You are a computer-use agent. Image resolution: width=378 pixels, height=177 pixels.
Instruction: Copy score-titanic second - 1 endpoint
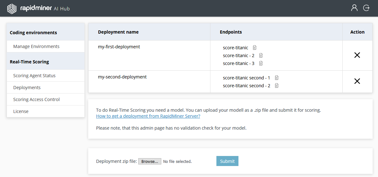[x=277, y=78]
